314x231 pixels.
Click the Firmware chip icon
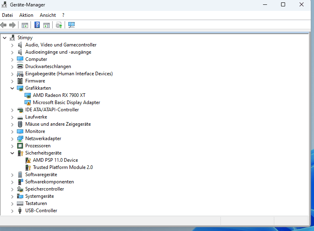[20, 81]
